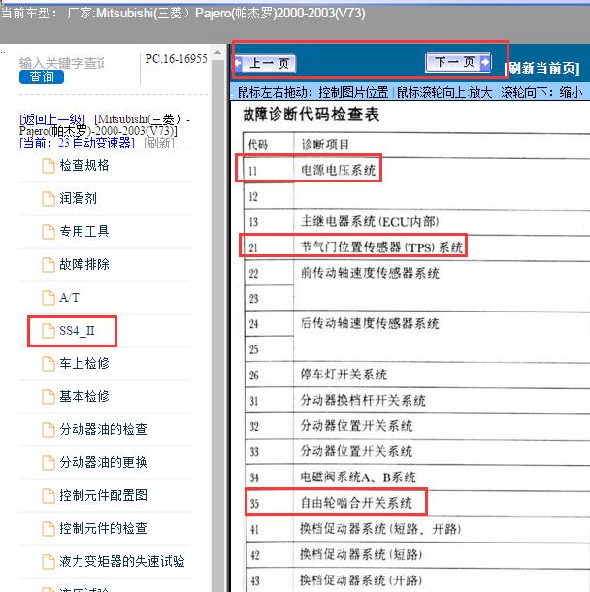
Task: Click the page icon beside 专用工具
Action: pyautogui.click(x=49, y=232)
